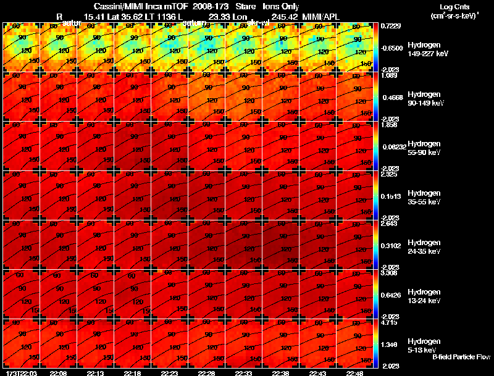Click the color scale bar for 5-13 keV
Image resolution: width=494 pixels, height=376 pixels.
pyautogui.click(x=375, y=343)
